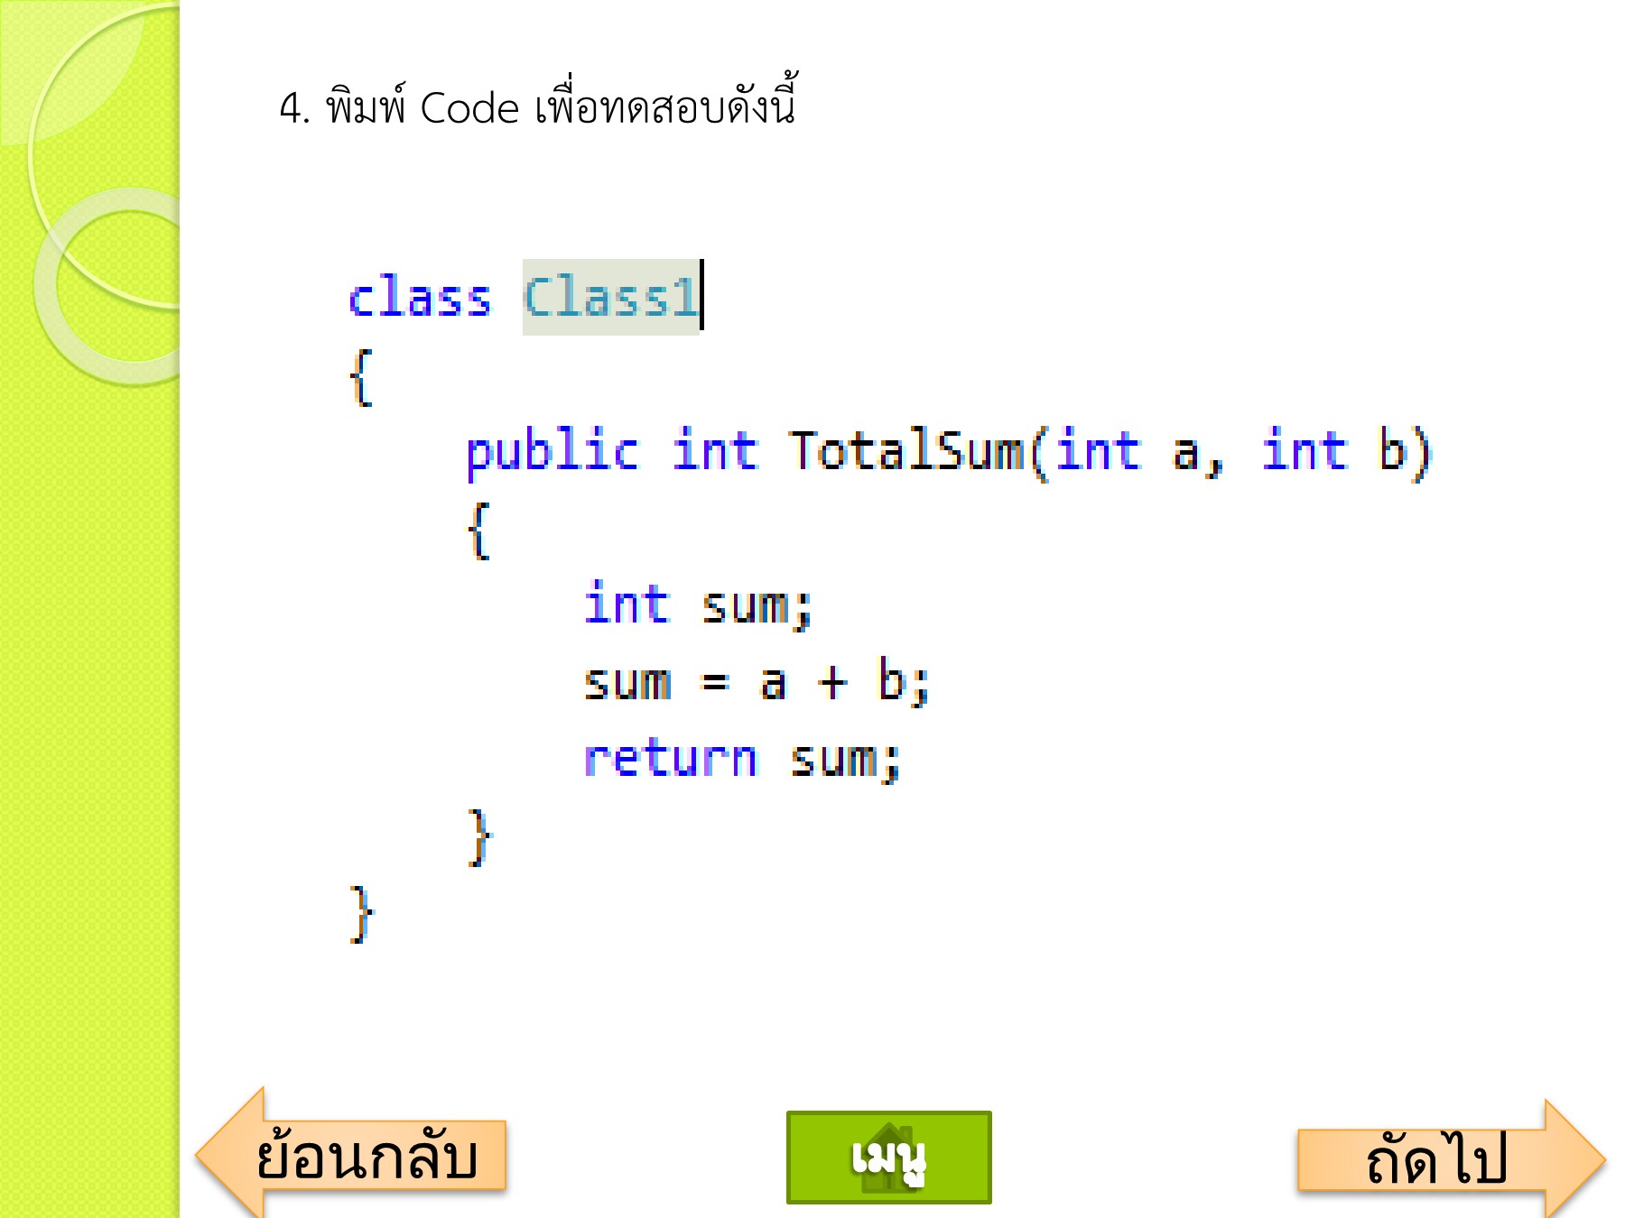The image size is (1625, 1218).
Task: Click the int sum declaration line
Action: click(x=700, y=604)
